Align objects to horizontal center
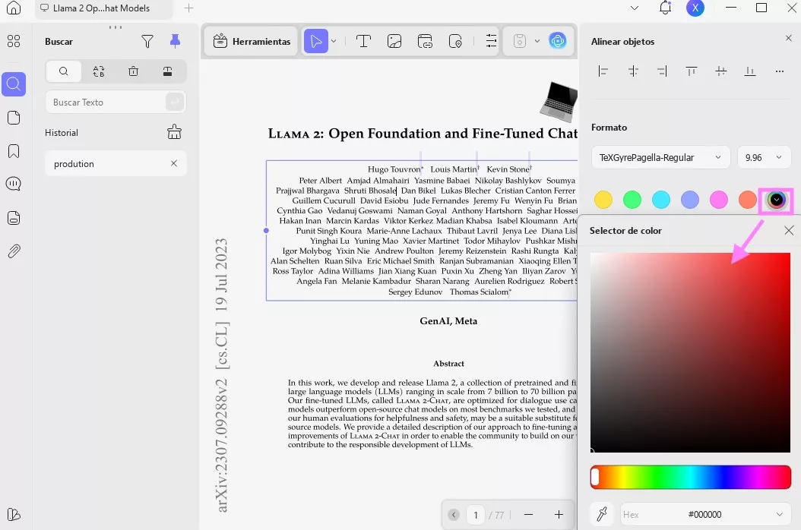The height and width of the screenshot is (530, 801). click(633, 71)
